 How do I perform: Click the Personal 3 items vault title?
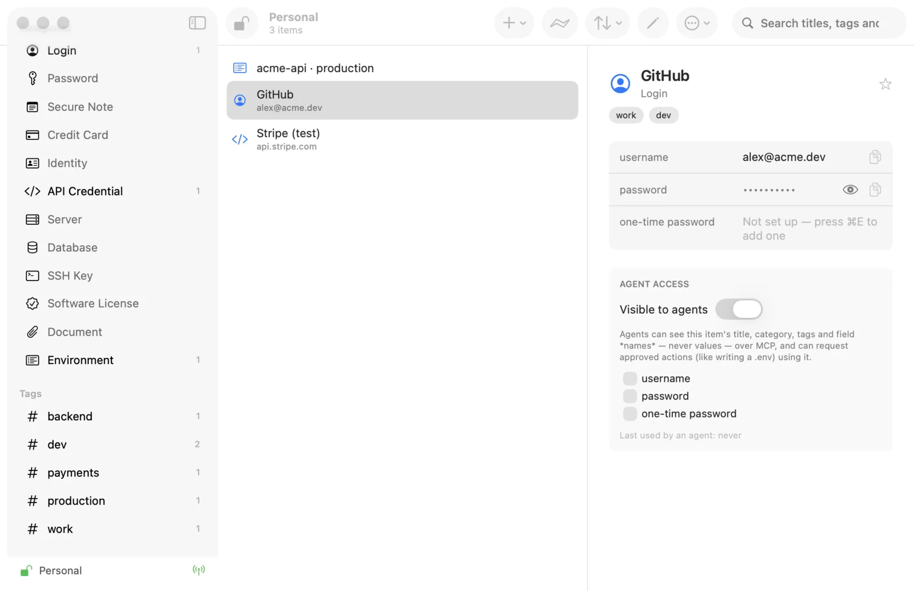294,23
